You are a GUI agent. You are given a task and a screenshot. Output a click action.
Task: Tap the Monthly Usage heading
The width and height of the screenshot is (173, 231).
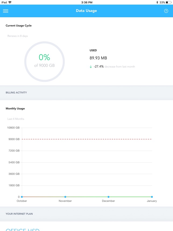[x=15, y=108]
